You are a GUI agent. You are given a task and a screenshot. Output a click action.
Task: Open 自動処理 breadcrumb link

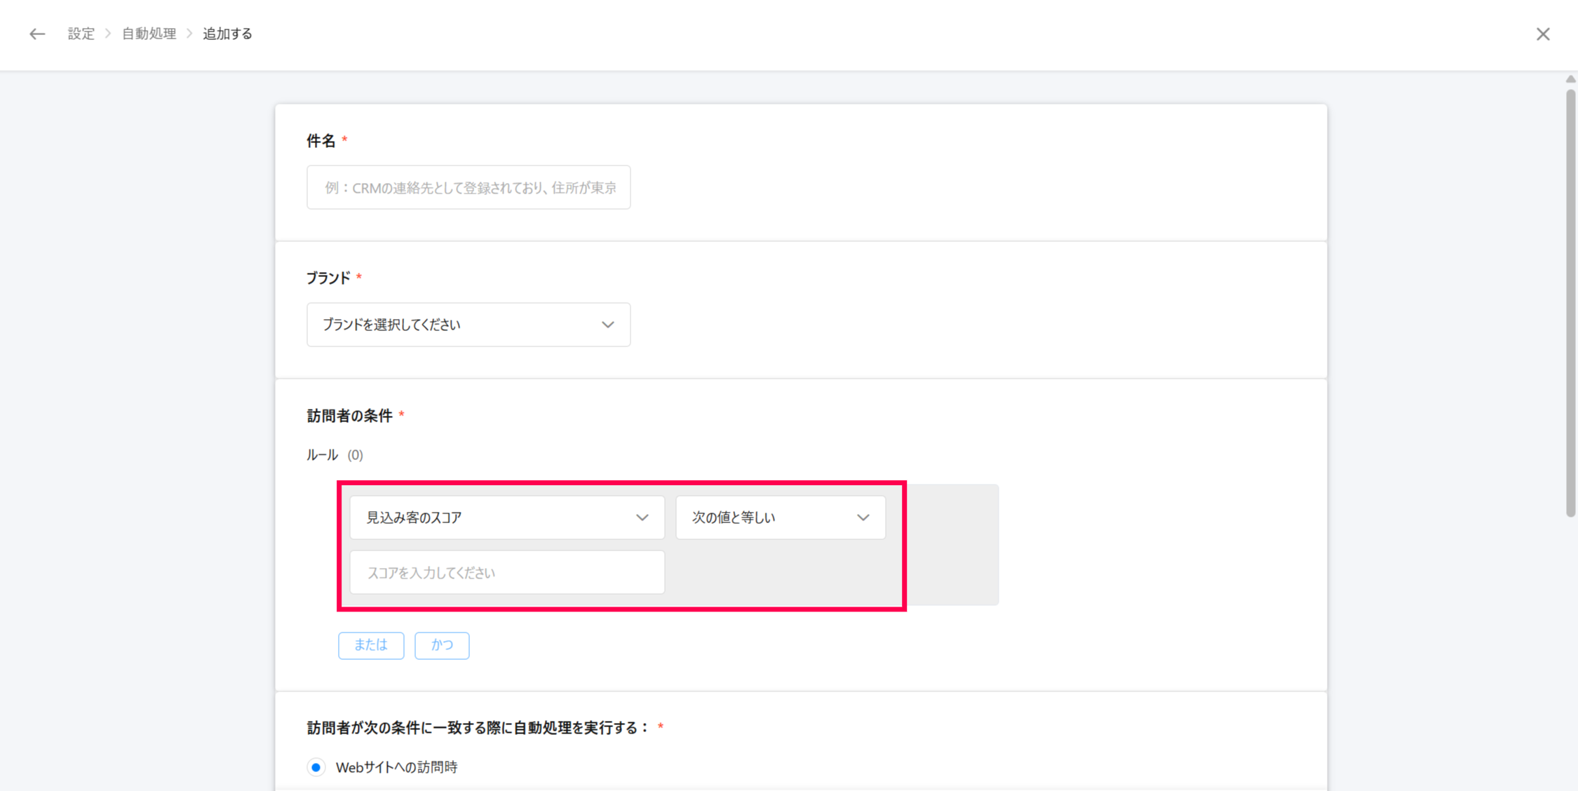coord(149,34)
